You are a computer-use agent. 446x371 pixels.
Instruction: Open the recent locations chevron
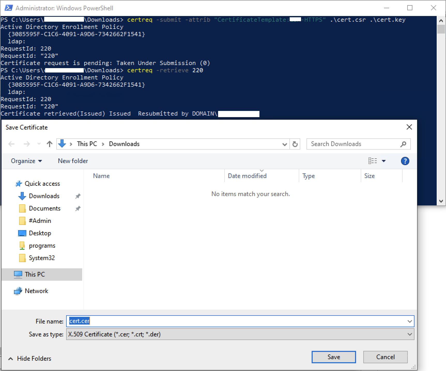[39, 144]
